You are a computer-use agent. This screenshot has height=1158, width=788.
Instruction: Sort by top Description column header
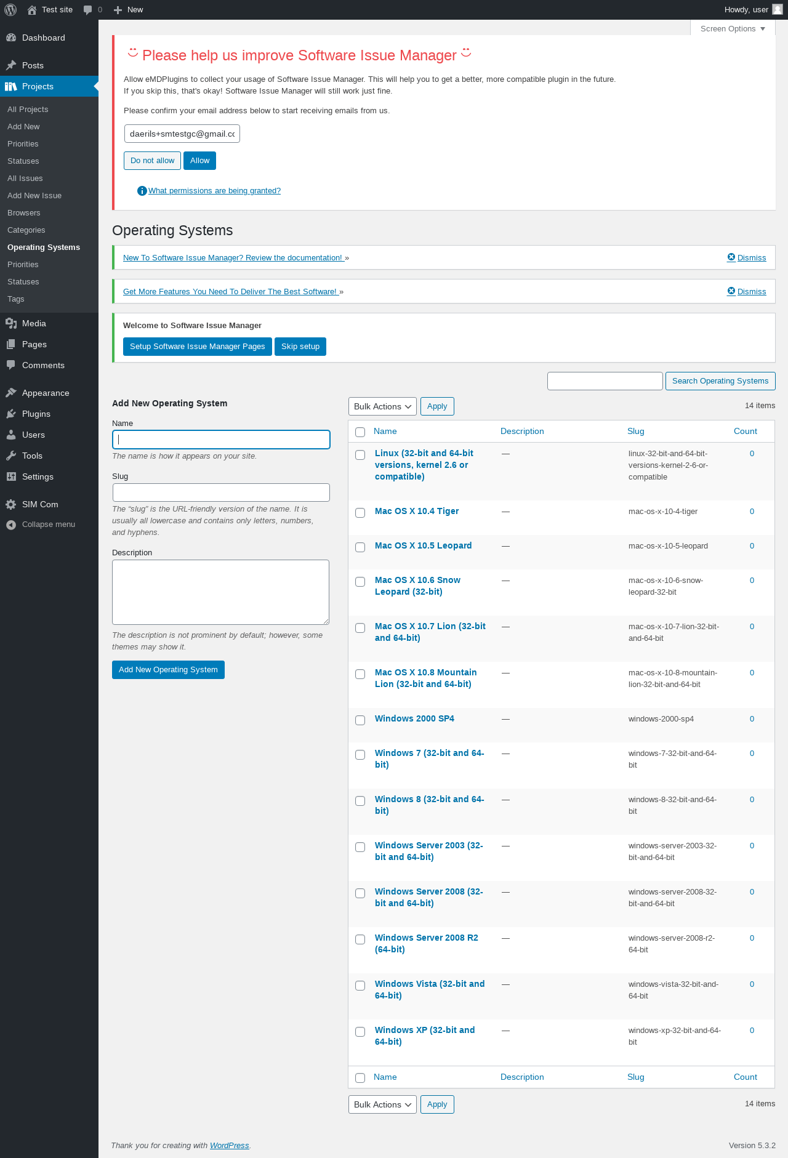(522, 431)
